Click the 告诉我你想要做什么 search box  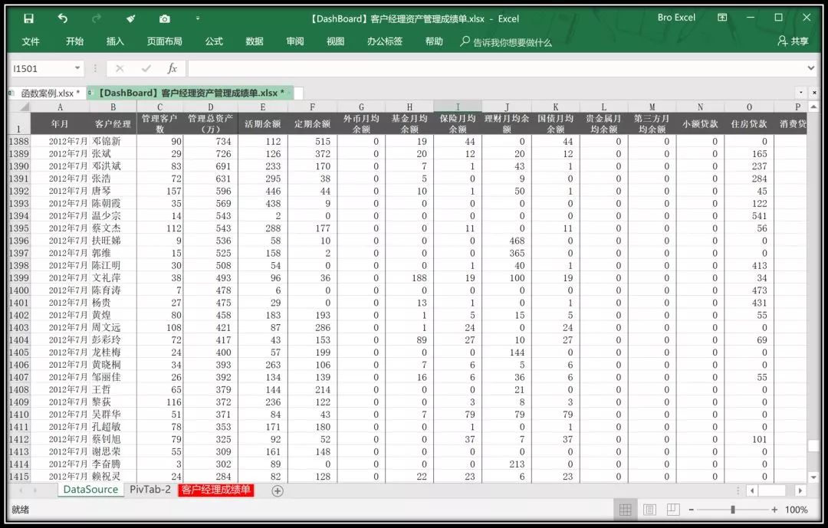point(506,41)
